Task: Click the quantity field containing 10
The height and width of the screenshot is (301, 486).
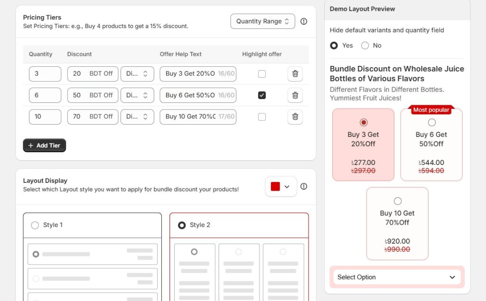Action: (45, 117)
